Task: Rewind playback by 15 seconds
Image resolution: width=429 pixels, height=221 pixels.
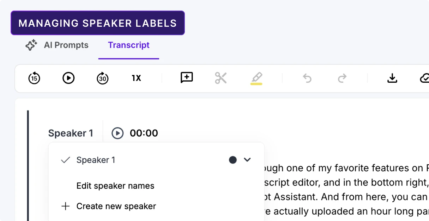Action: pyautogui.click(x=34, y=78)
